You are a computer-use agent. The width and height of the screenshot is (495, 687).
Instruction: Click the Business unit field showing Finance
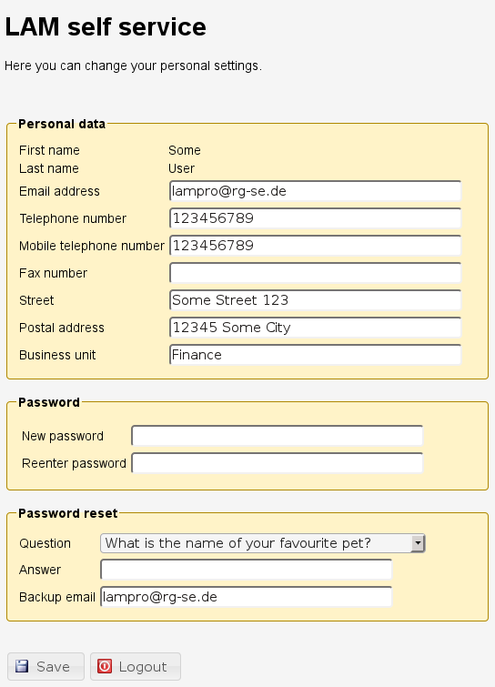[315, 355]
